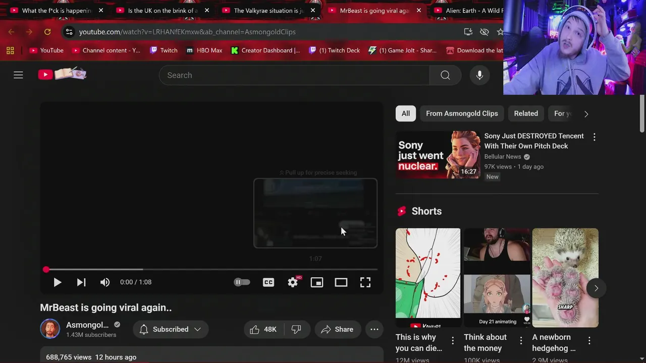Open the 'Think about the money' short
The width and height of the screenshot is (646, 363).
[x=497, y=278]
